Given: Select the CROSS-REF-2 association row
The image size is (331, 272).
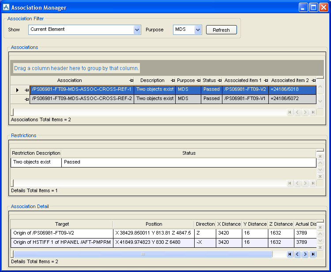Looking at the screenshot, I should pyautogui.click(x=82, y=99).
